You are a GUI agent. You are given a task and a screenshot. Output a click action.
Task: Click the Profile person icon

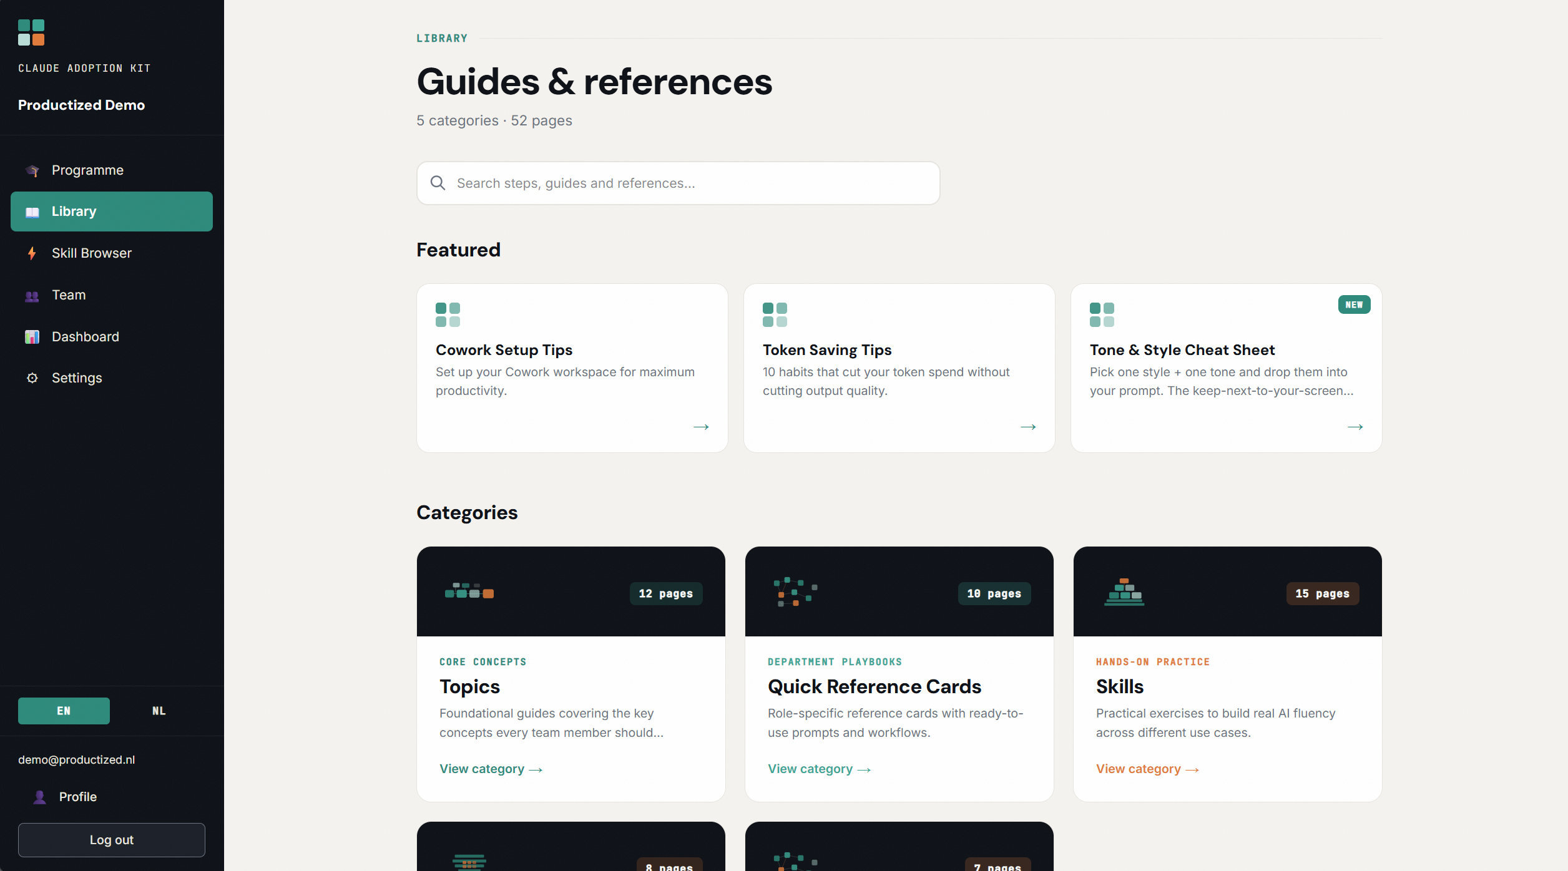(x=40, y=797)
